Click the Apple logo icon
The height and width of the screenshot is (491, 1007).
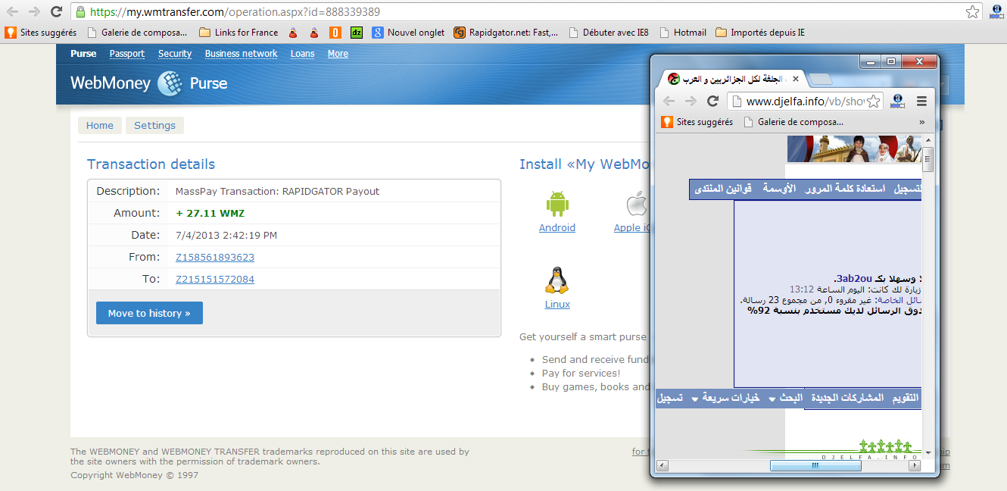pyautogui.click(x=638, y=203)
